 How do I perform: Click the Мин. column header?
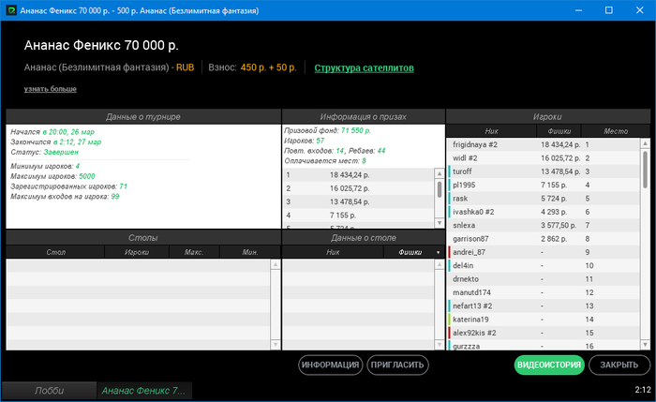coord(250,252)
